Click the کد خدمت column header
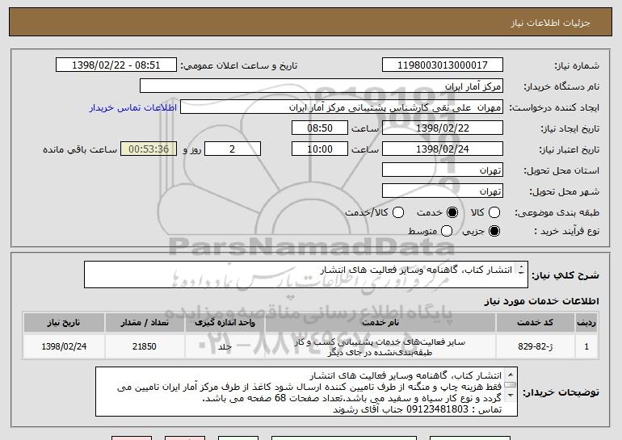This screenshot has width=622, height=440. coord(535,323)
